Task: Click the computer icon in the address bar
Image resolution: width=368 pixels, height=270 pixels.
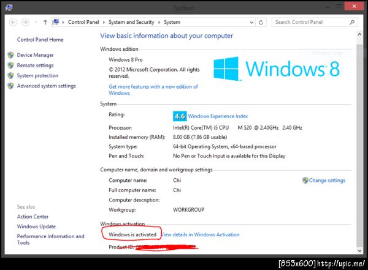Action: pos(56,22)
